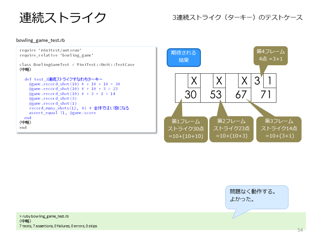Click the second frame strike X mark

point(219,81)
